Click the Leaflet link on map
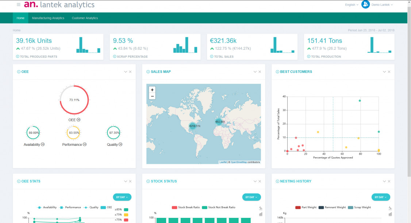The image size is (411, 223). [x=223, y=162]
